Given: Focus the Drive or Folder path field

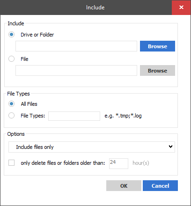Looking at the screenshot, I should 76,46.
